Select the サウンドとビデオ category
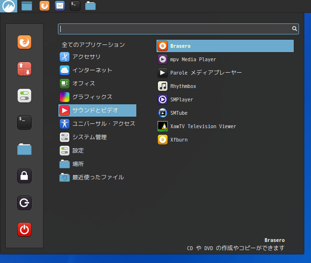This screenshot has height=263, width=311. 98,110
